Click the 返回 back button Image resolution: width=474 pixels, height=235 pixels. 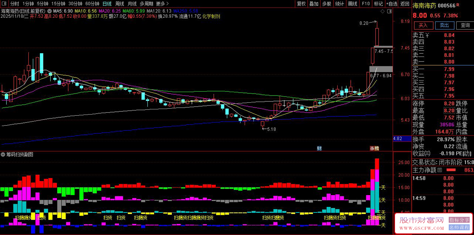tap(405, 4)
